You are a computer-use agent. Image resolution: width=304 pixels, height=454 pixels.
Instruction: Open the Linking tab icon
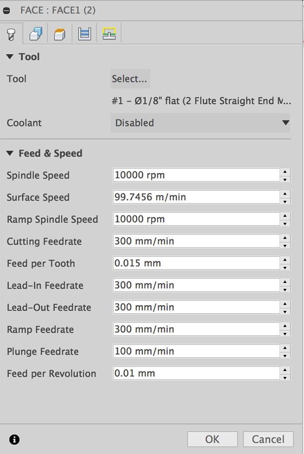point(109,34)
